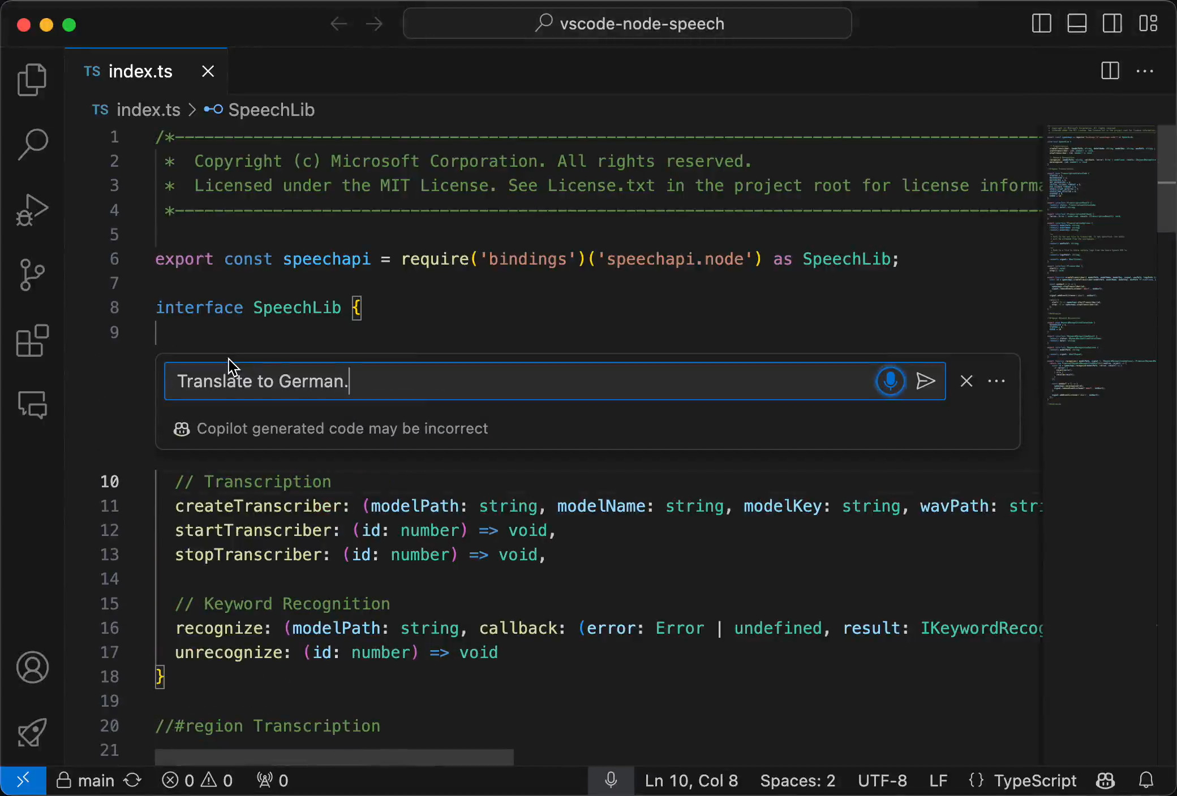Screen dimensions: 1177x796
Task: Change Spaces: 2 indentation setting
Action: click(x=797, y=781)
